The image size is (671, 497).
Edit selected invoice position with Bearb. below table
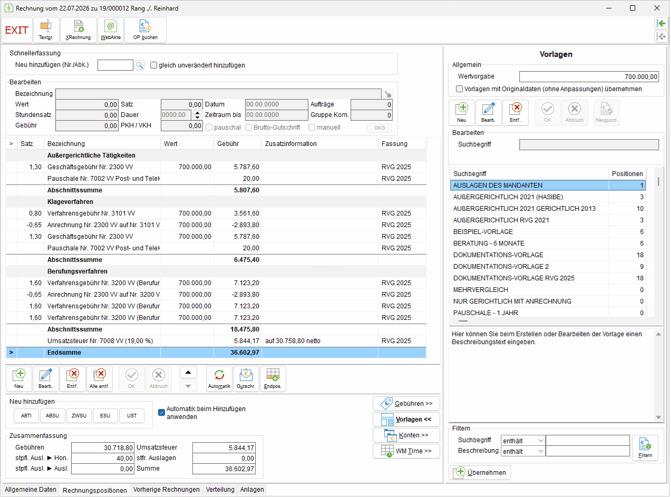pos(46,379)
